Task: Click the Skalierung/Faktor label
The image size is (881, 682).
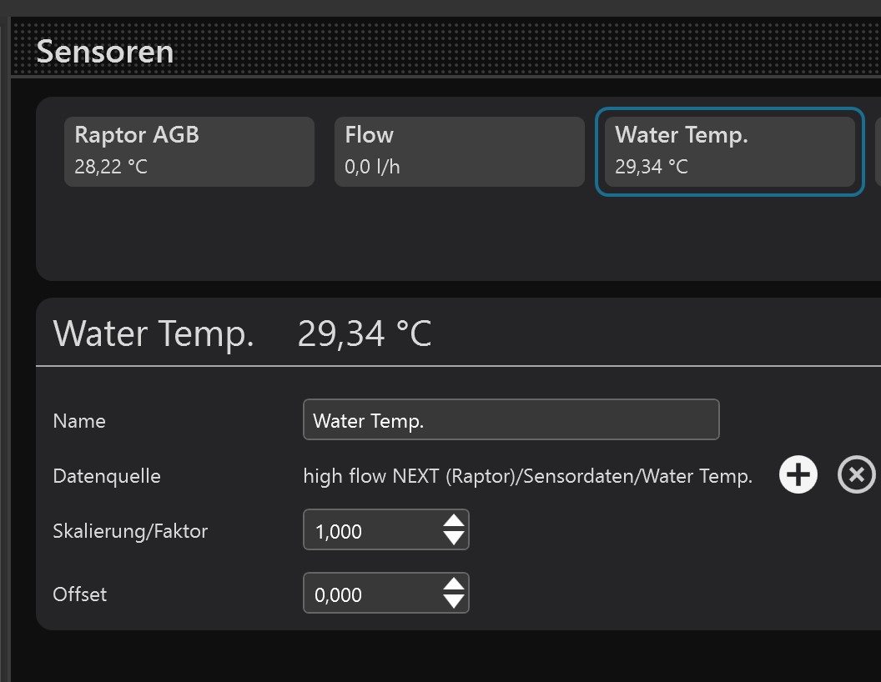Action: coord(130,531)
